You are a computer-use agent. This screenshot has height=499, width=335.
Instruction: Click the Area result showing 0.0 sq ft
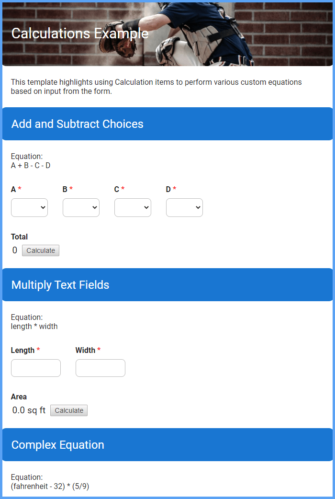tap(29, 410)
